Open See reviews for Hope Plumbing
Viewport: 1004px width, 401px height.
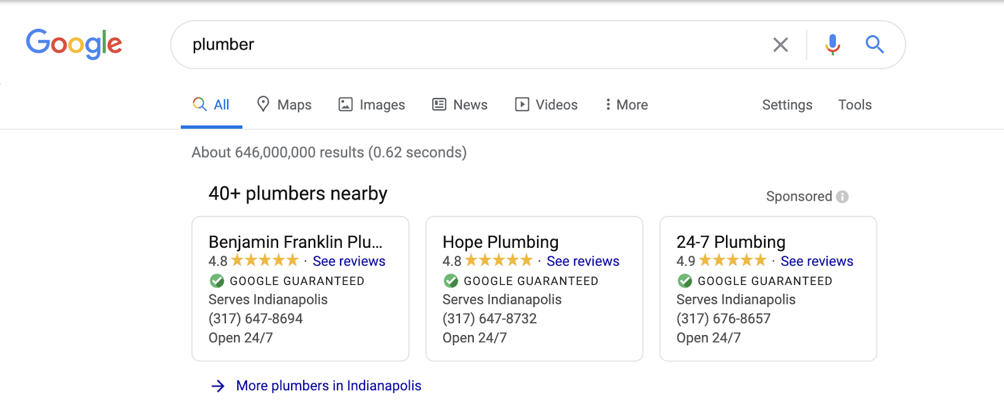pos(583,261)
